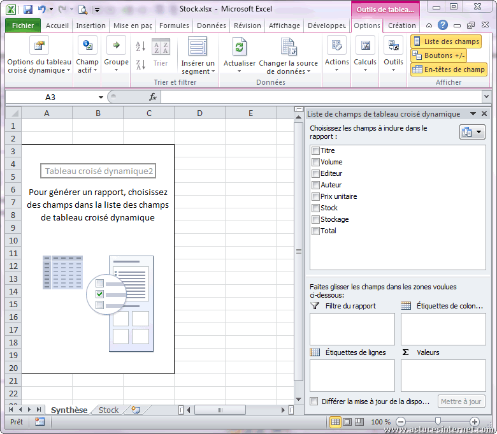The height and width of the screenshot is (434, 497).
Task: Insert a new worksheet tab icon
Action: coord(136,410)
